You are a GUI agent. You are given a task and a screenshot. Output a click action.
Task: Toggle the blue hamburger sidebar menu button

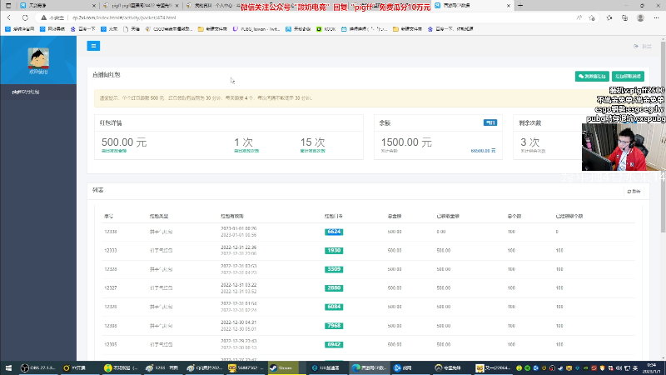tap(93, 46)
